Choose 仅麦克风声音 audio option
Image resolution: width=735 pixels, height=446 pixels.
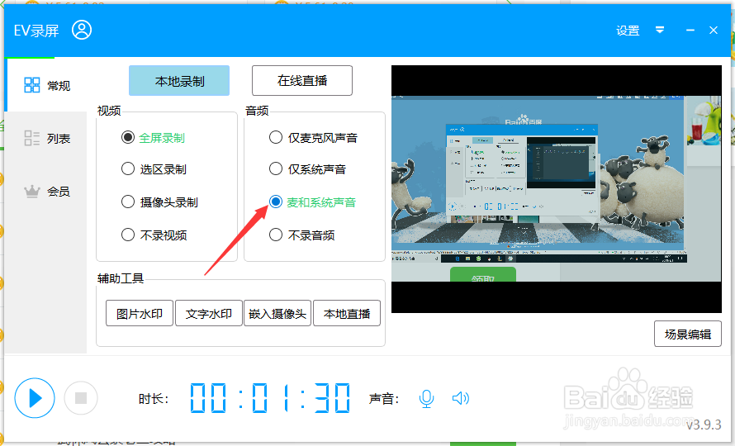point(313,137)
